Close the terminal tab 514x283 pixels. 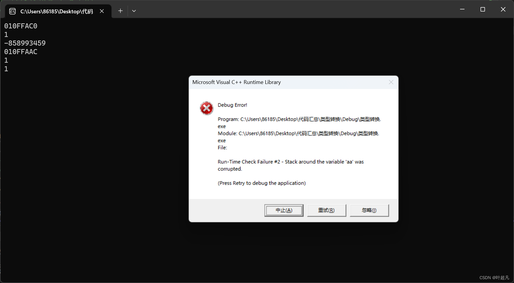pos(102,11)
